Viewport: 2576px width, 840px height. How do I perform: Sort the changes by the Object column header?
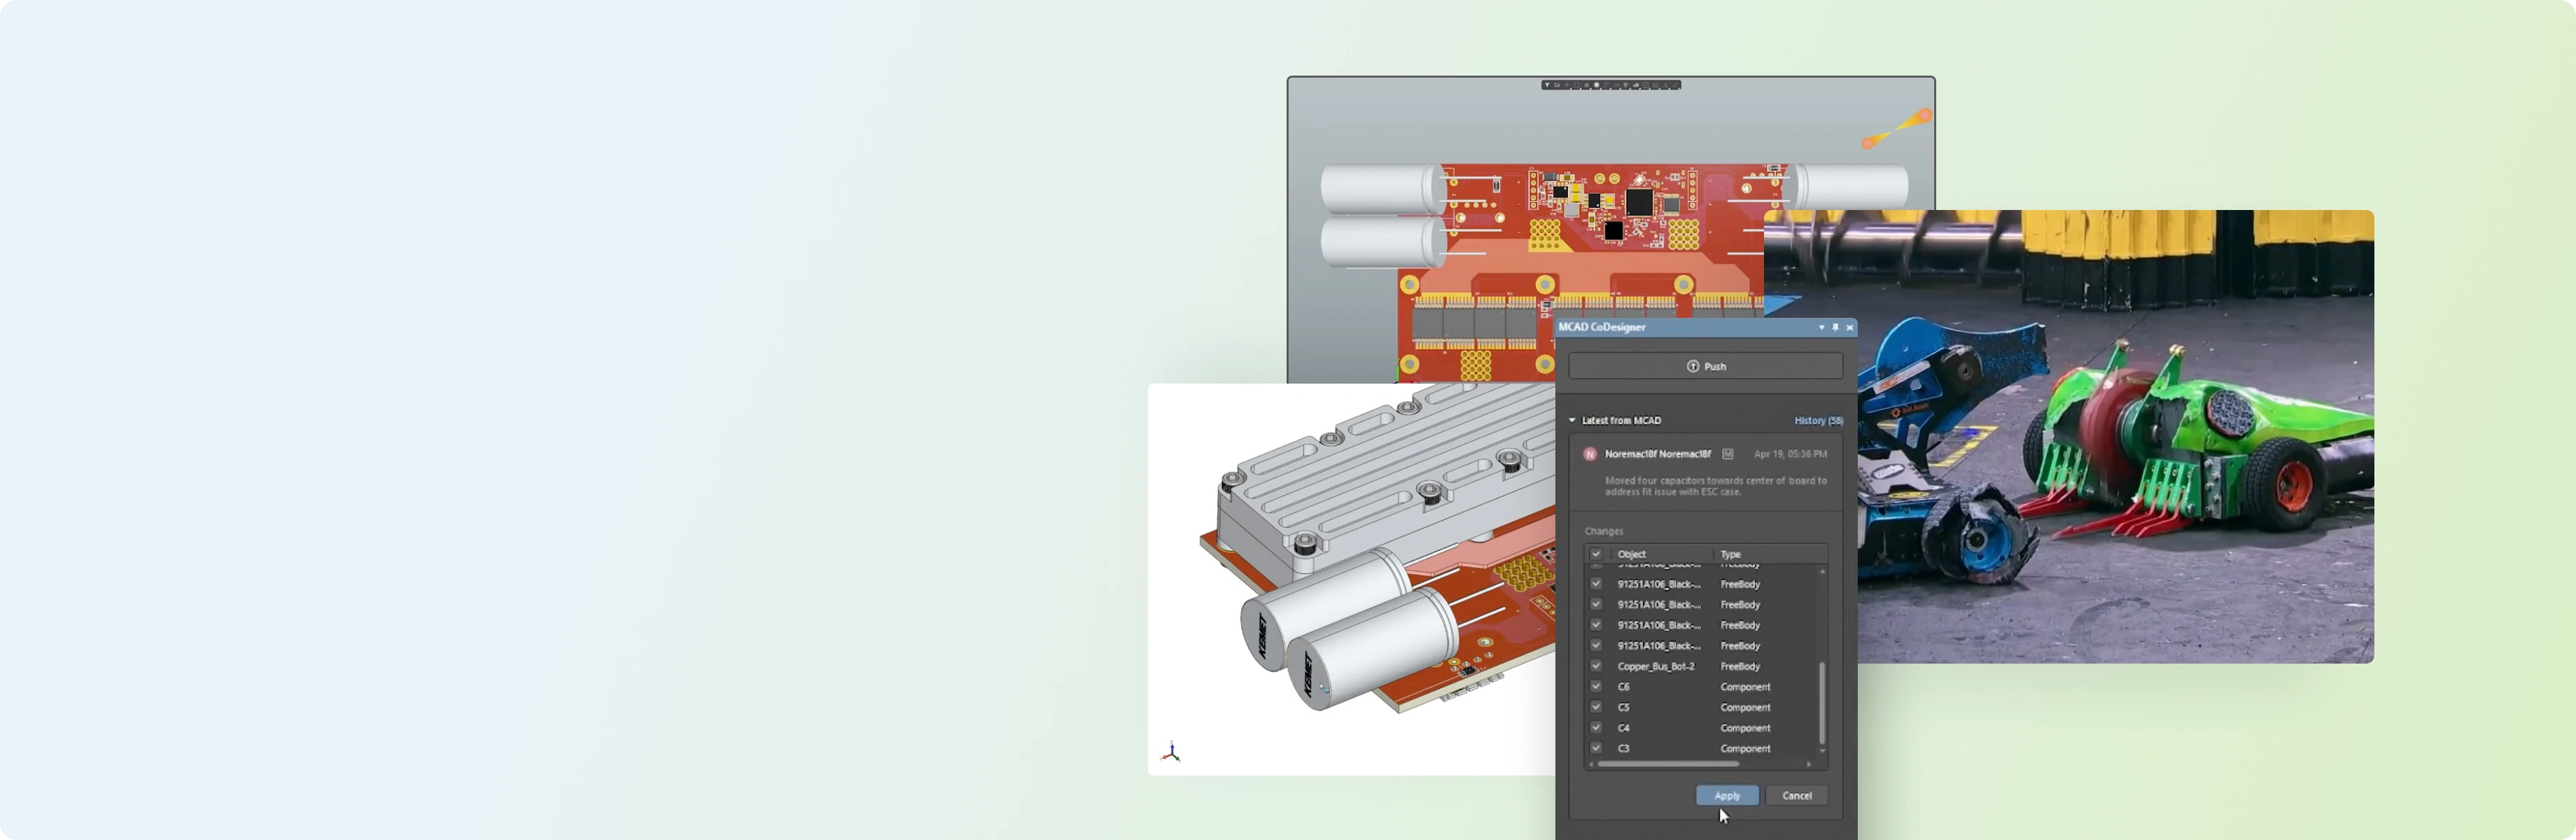[1632, 554]
